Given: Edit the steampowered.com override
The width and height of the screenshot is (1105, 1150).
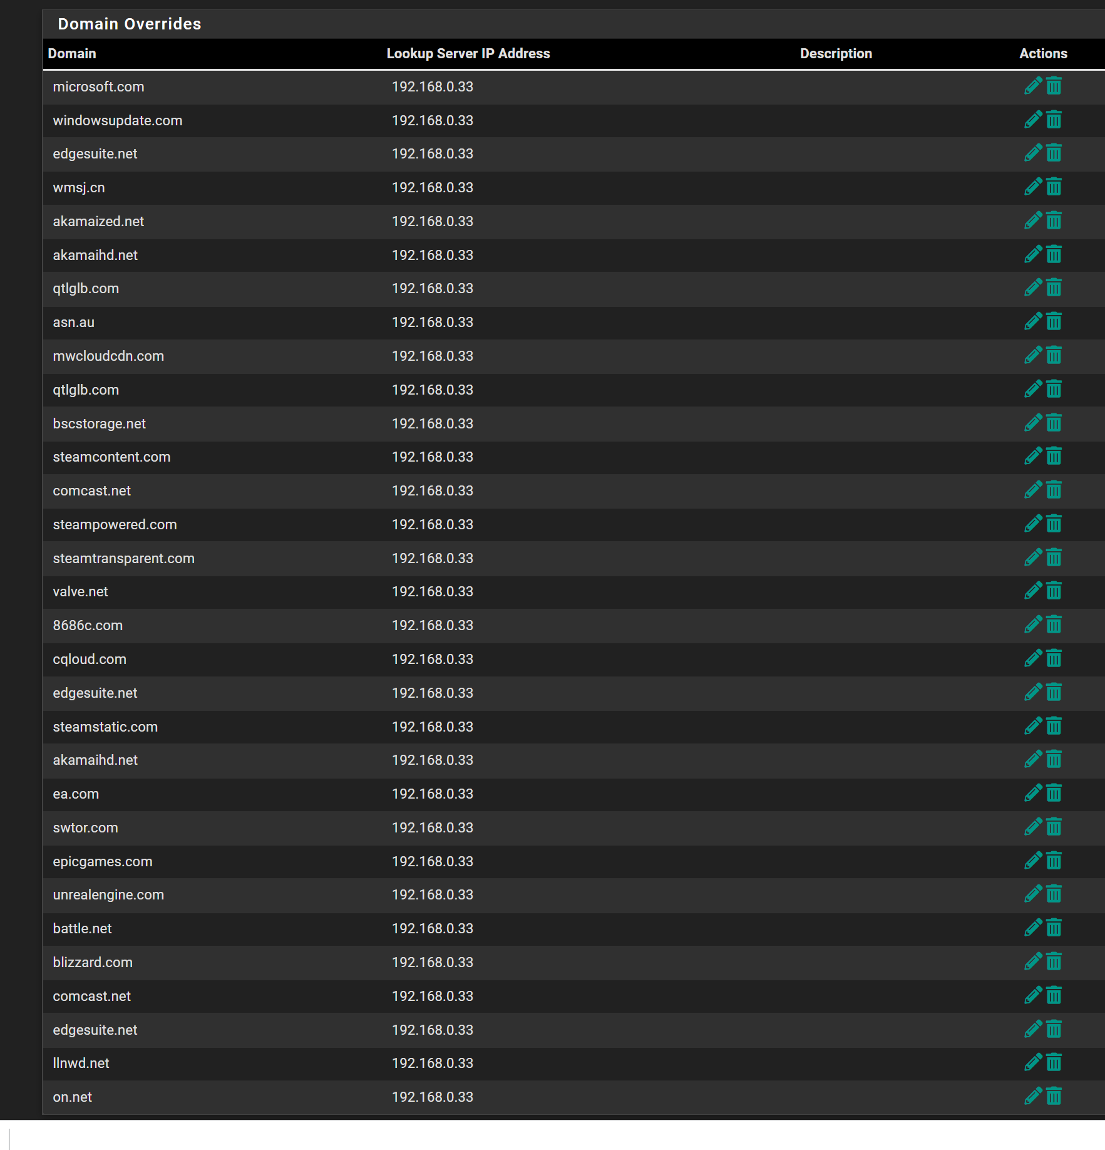Looking at the screenshot, I should click(x=1033, y=524).
